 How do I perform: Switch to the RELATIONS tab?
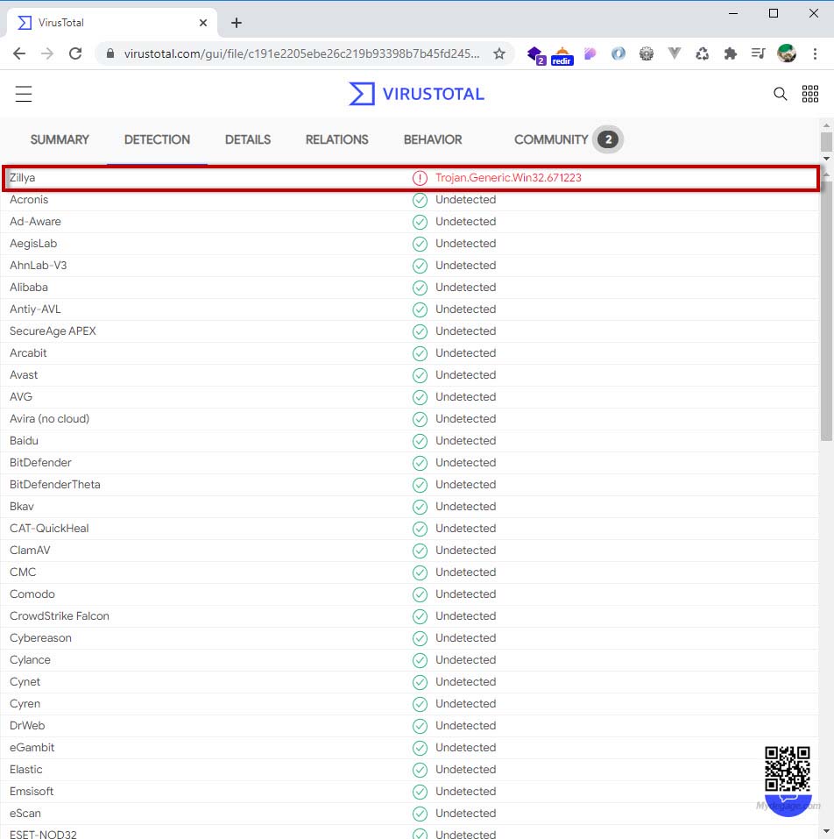click(x=336, y=139)
